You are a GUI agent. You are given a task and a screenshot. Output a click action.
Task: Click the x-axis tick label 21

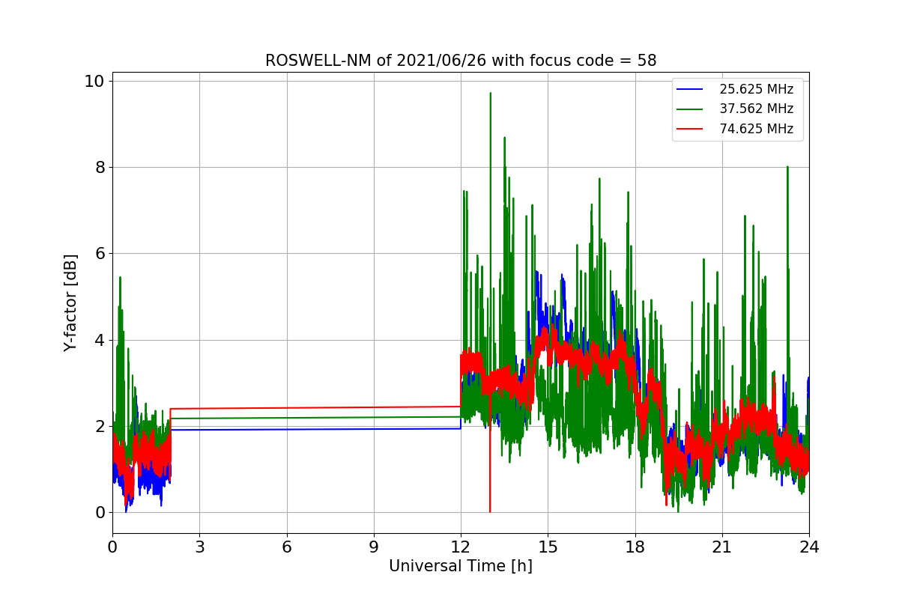tap(722, 547)
